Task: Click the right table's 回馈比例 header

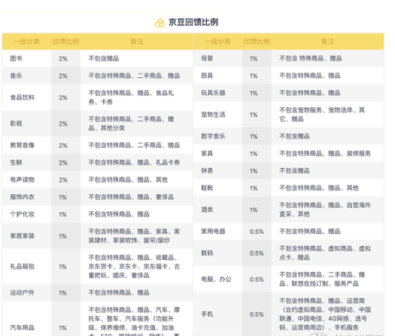Action: tap(257, 41)
